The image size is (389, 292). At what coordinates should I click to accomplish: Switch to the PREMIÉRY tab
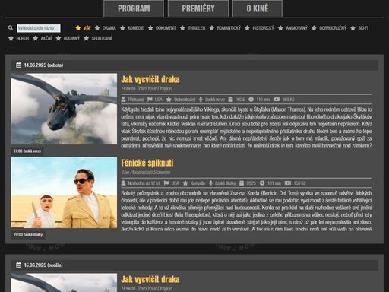pos(198,8)
